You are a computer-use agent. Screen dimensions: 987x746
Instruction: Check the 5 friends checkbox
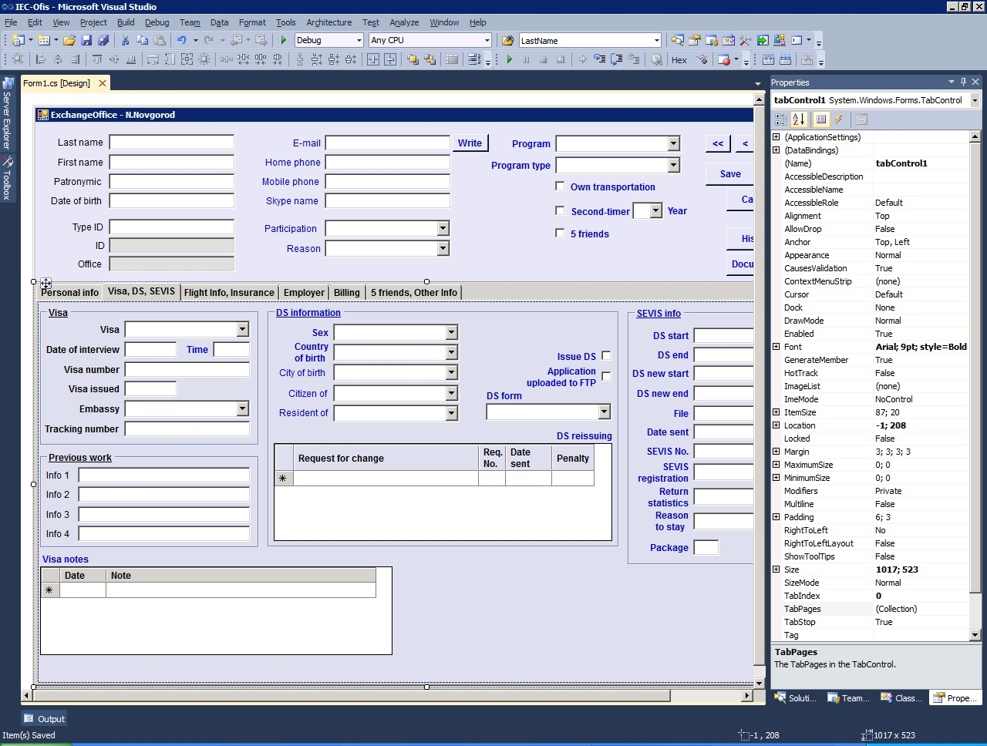pyautogui.click(x=561, y=233)
